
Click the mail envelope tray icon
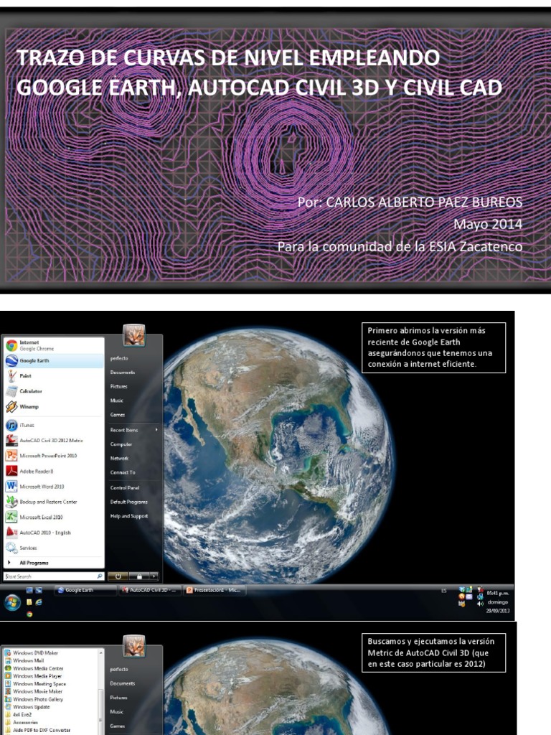(x=468, y=596)
